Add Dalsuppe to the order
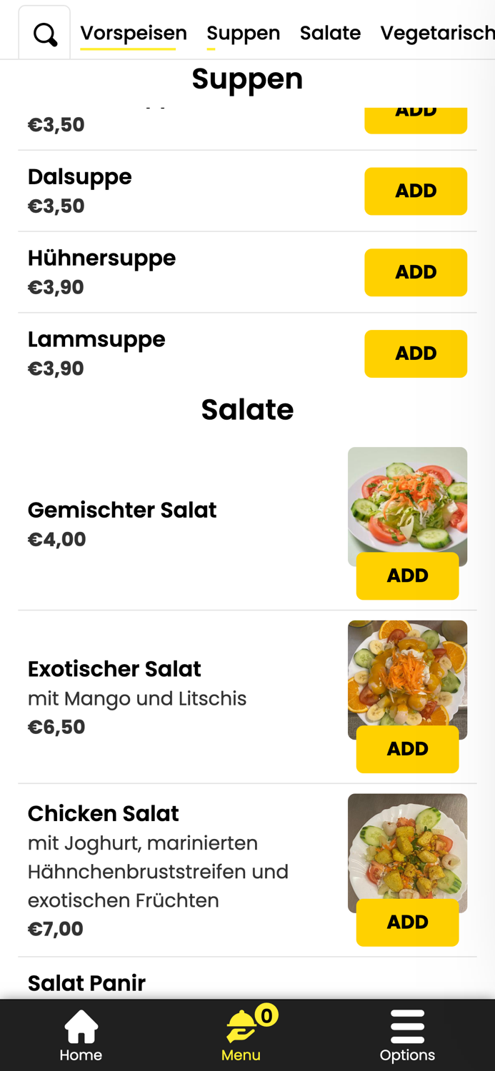495x1071 pixels. [x=416, y=191]
